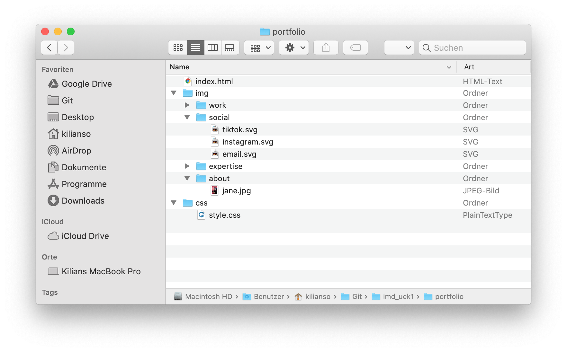This screenshot has height=352, width=567.
Task: Expand the work folder disclosure triangle
Action: (187, 105)
